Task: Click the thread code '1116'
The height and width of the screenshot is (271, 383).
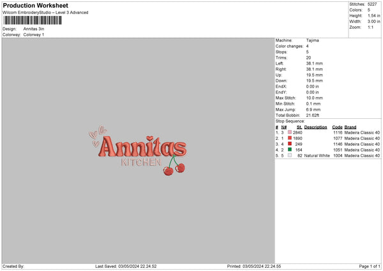Action: [338, 132]
